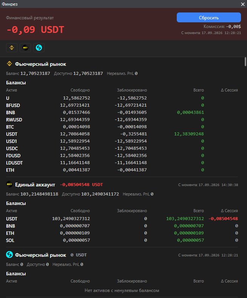The height and width of the screenshot is (298, 247).
Task: Select the USD1 asset row
Action: (122, 141)
